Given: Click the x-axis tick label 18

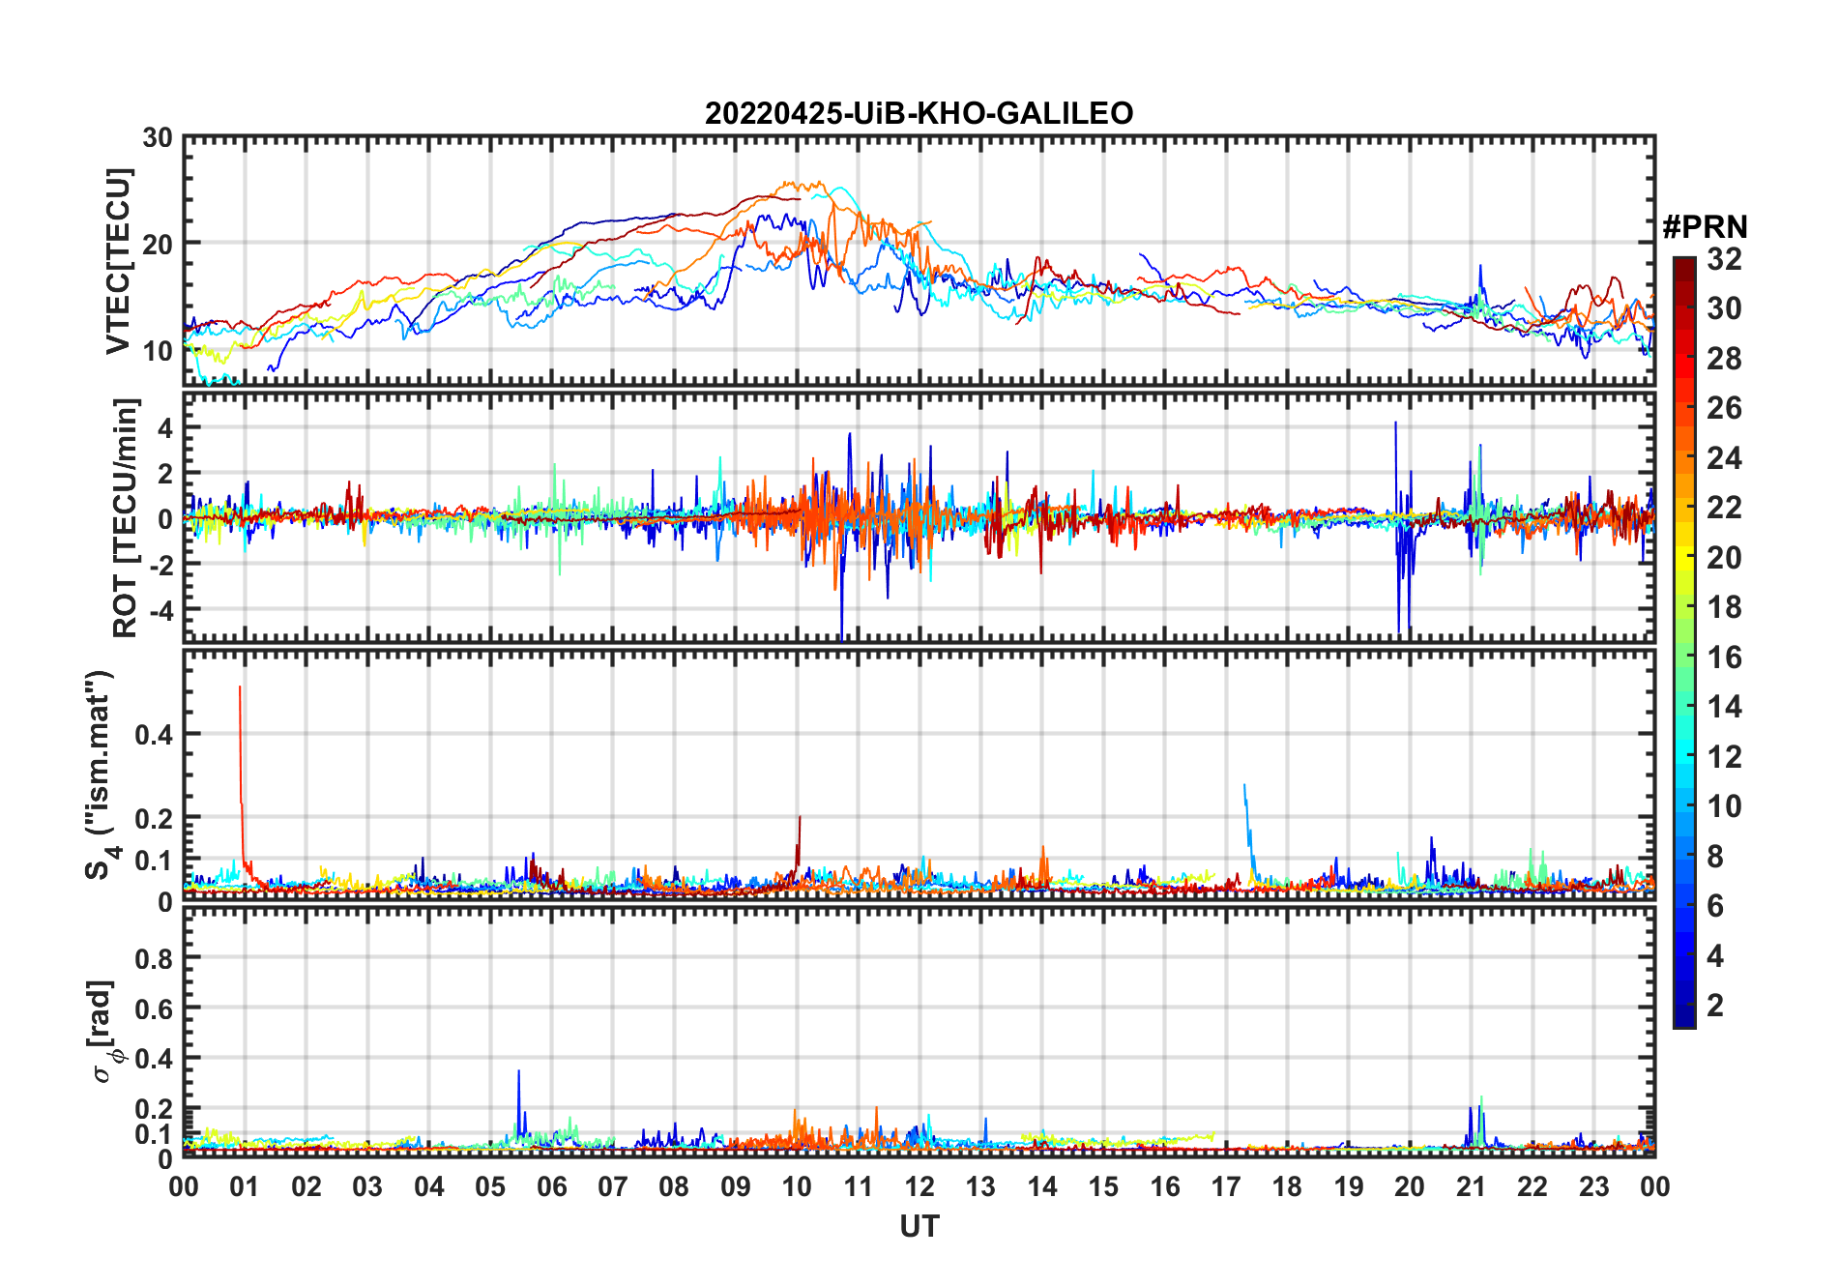Looking at the screenshot, I should (1287, 1186).
